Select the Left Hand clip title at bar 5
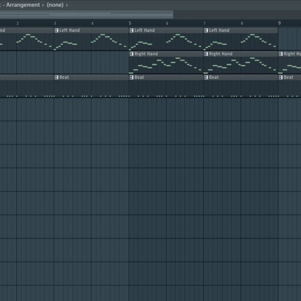Viewport: 301px width, 301px height. tap(144, 31)
